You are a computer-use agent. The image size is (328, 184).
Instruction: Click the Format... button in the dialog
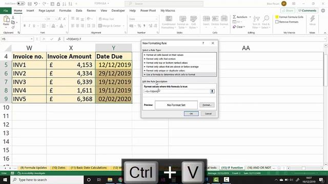[x=207, y=105]
